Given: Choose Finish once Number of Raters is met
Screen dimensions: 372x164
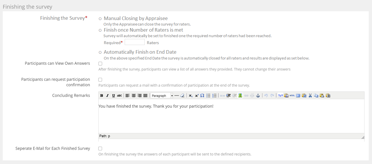Looking at the screenshot, I should [100, 30].
